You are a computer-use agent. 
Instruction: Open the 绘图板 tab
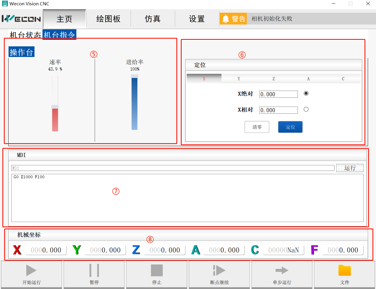pyautogui.click(x=109, y=19)
